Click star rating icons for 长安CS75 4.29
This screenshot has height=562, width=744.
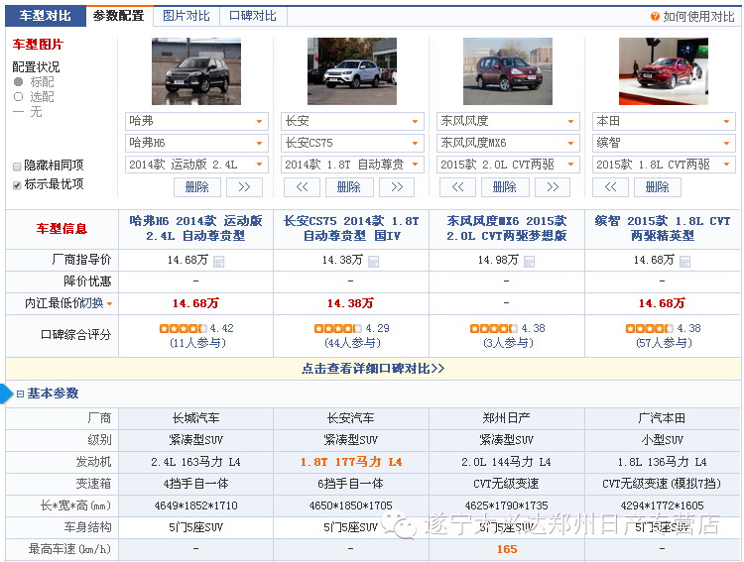point(338,328)
